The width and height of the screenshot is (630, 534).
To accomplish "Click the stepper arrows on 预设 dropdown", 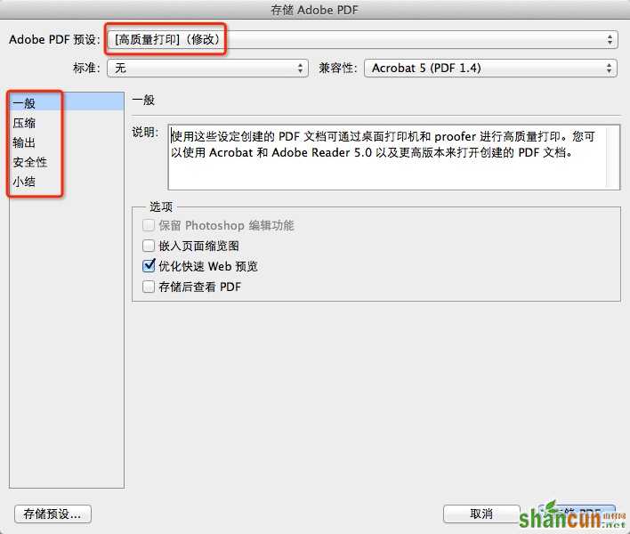I will click(x=610, y=39).
